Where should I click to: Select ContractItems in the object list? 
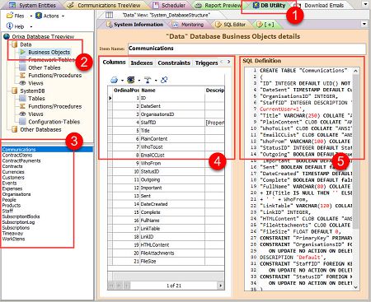(x=17, y=156)
